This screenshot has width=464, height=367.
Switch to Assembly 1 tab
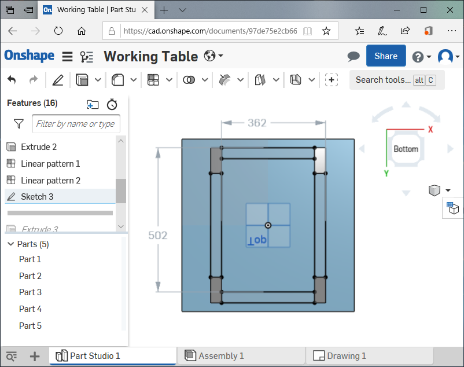pos(241,356)
